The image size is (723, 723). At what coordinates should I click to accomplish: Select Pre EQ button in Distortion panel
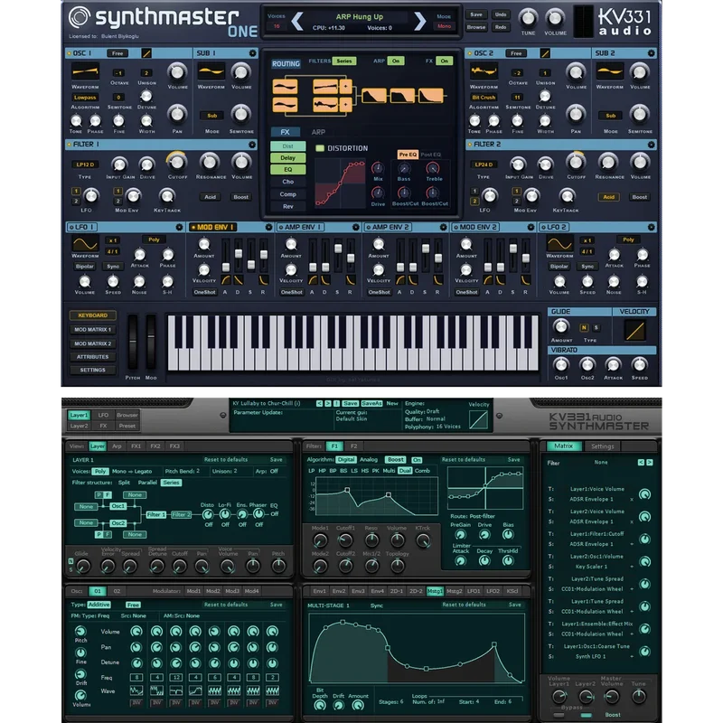pos(408,155)
